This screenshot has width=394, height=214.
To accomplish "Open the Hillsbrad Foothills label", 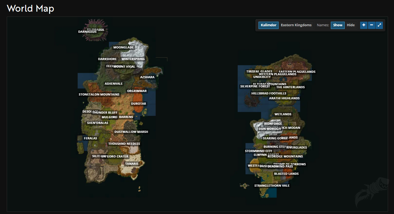I will click(x=269, y=93).
